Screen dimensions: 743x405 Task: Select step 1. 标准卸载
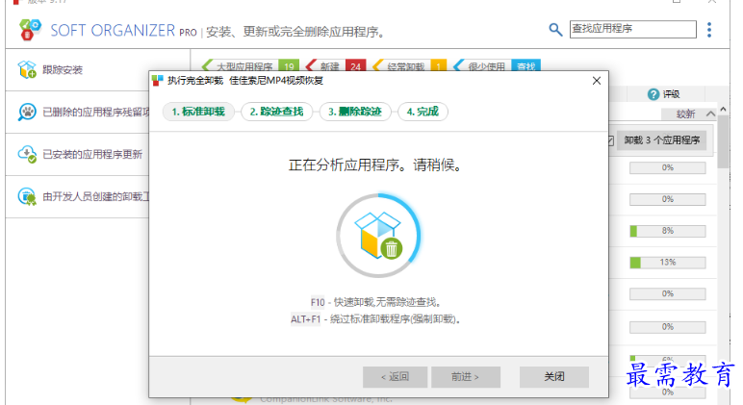coord(198,112)
